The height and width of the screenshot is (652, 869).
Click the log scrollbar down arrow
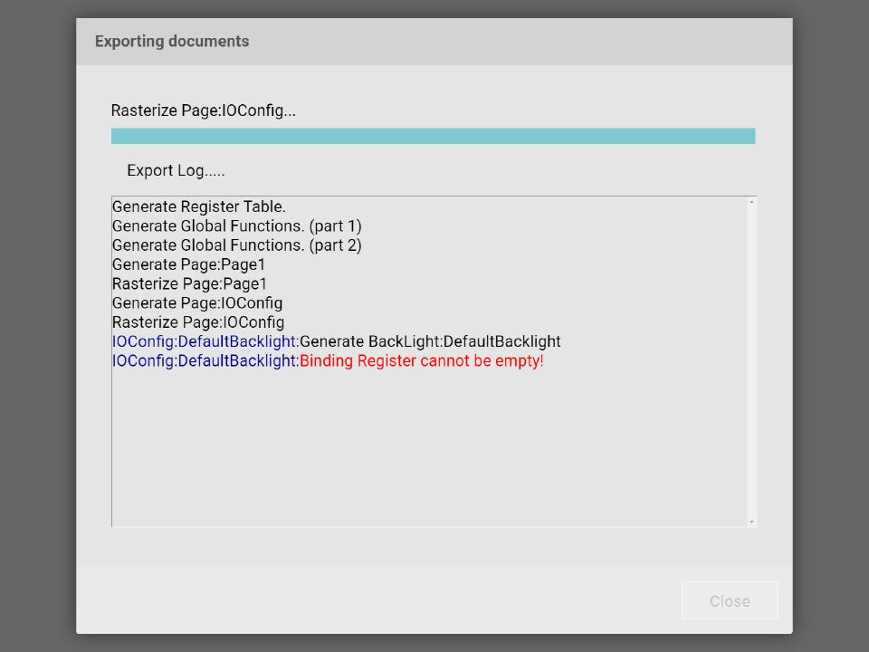click(751, 522)
